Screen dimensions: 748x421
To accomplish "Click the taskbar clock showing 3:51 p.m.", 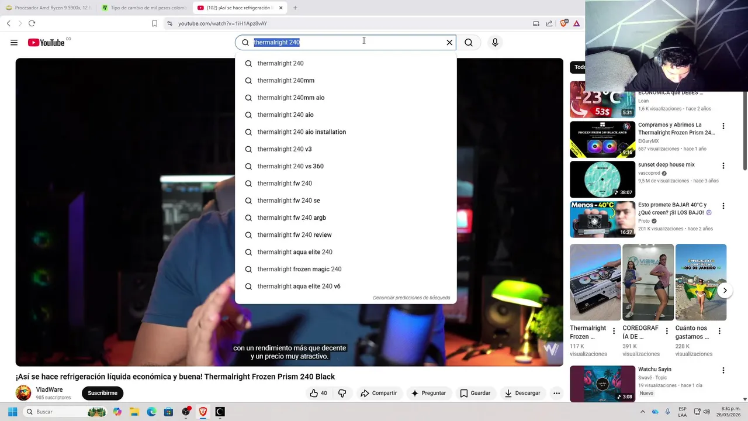I will 728,412.
